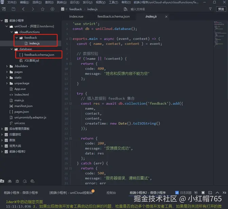Collapse the database folder arrow

(12, 49)
